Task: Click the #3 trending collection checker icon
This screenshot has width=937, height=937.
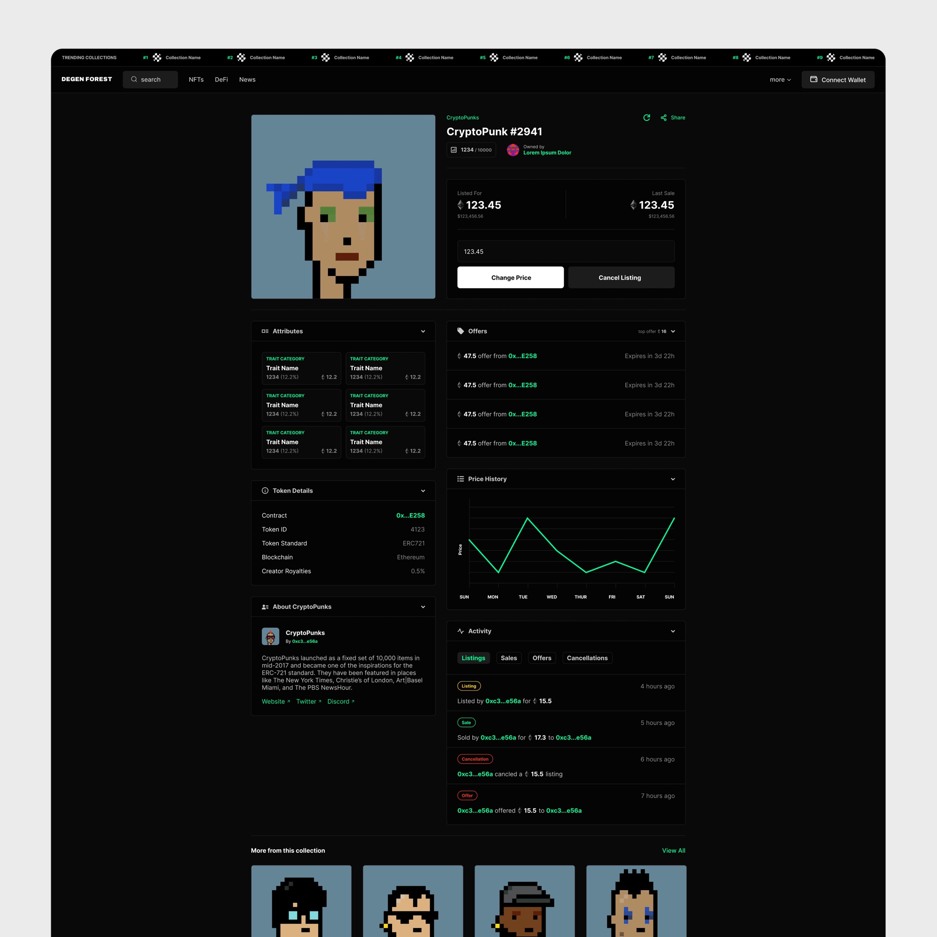Action: click(x=326, y=58)
